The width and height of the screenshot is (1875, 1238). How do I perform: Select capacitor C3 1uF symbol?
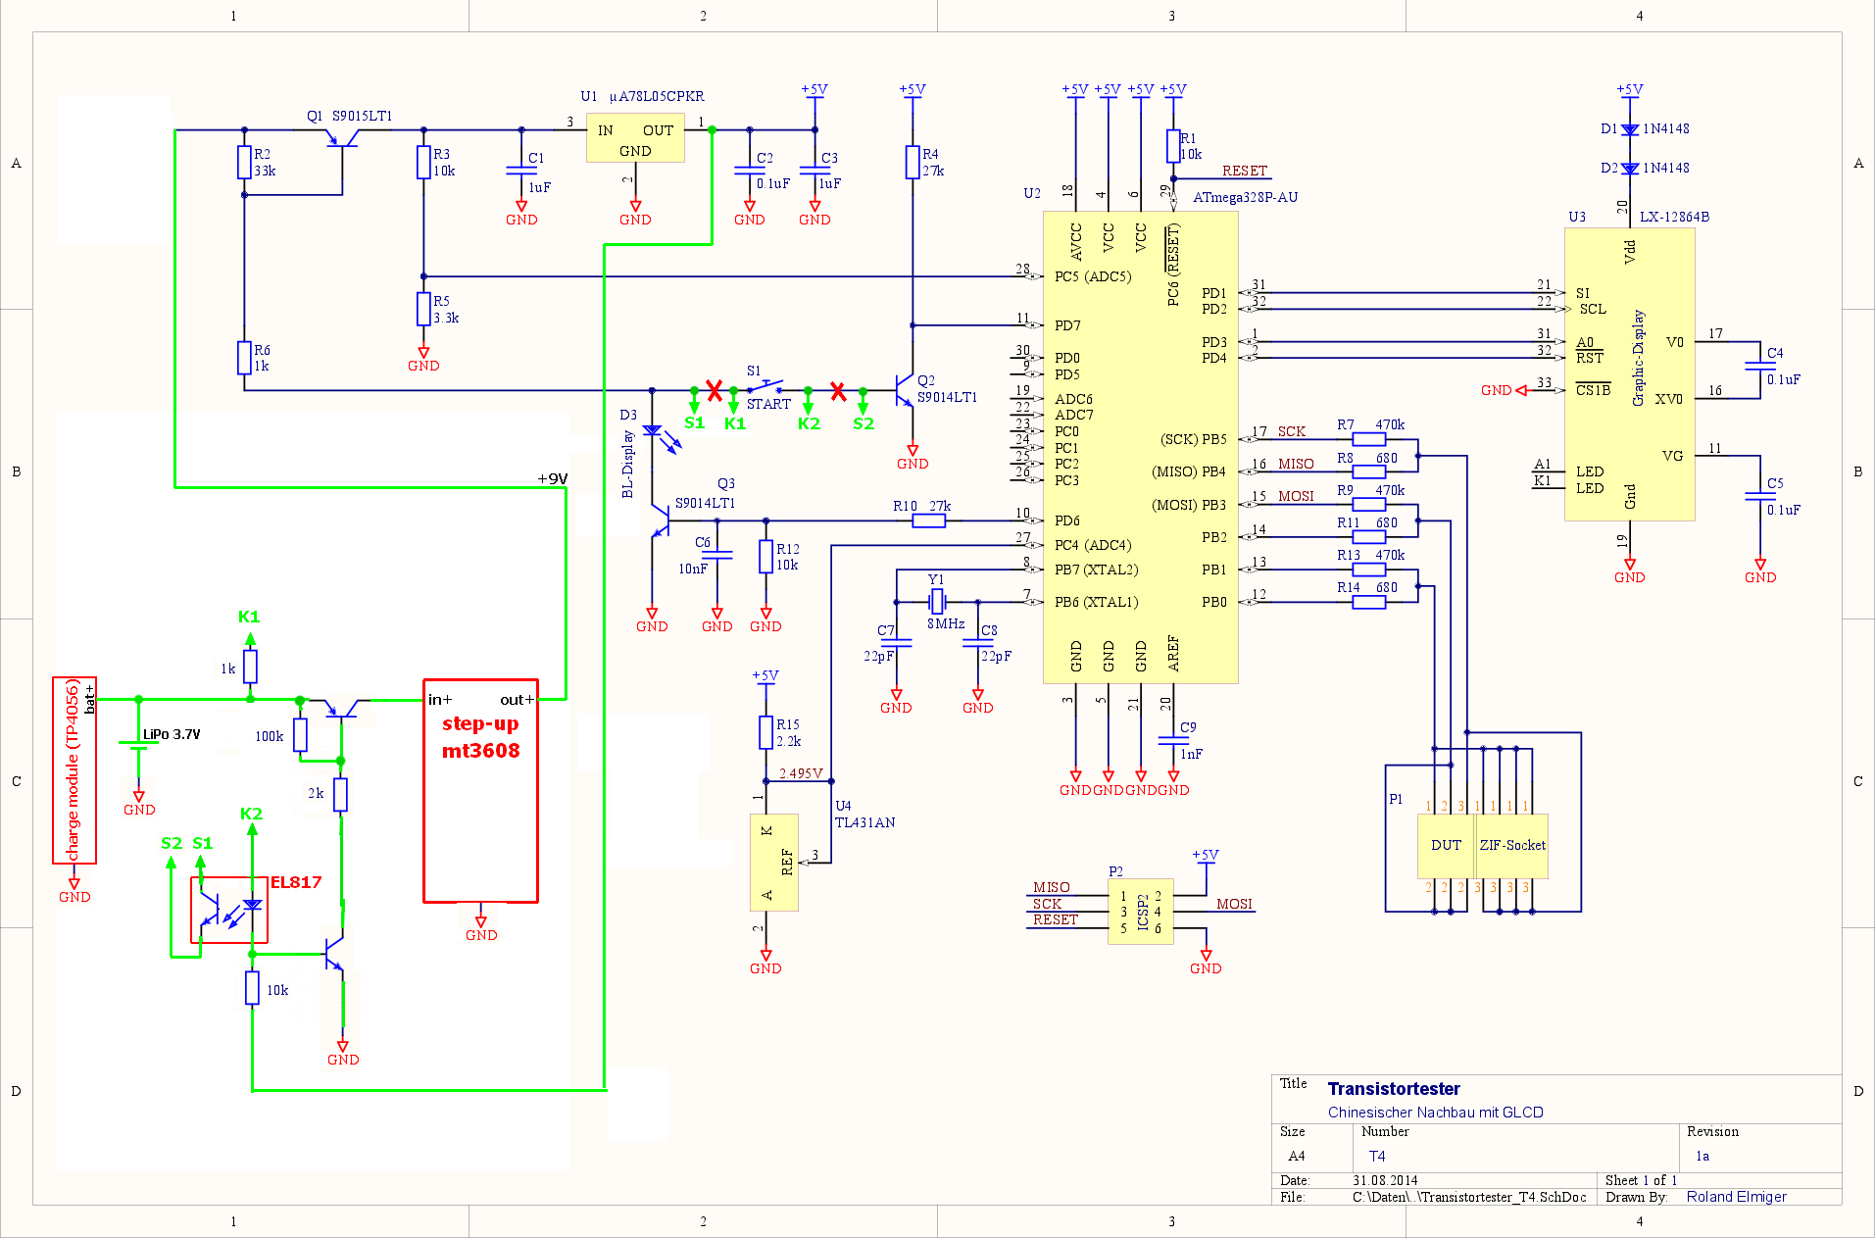pyautogui.click(x=814, y=171)
